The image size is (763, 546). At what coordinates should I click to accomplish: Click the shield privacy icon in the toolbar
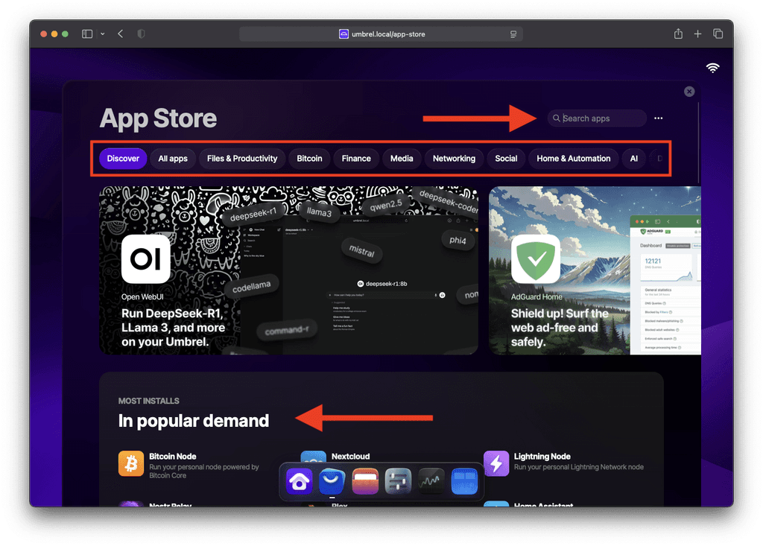coord(141,34)
